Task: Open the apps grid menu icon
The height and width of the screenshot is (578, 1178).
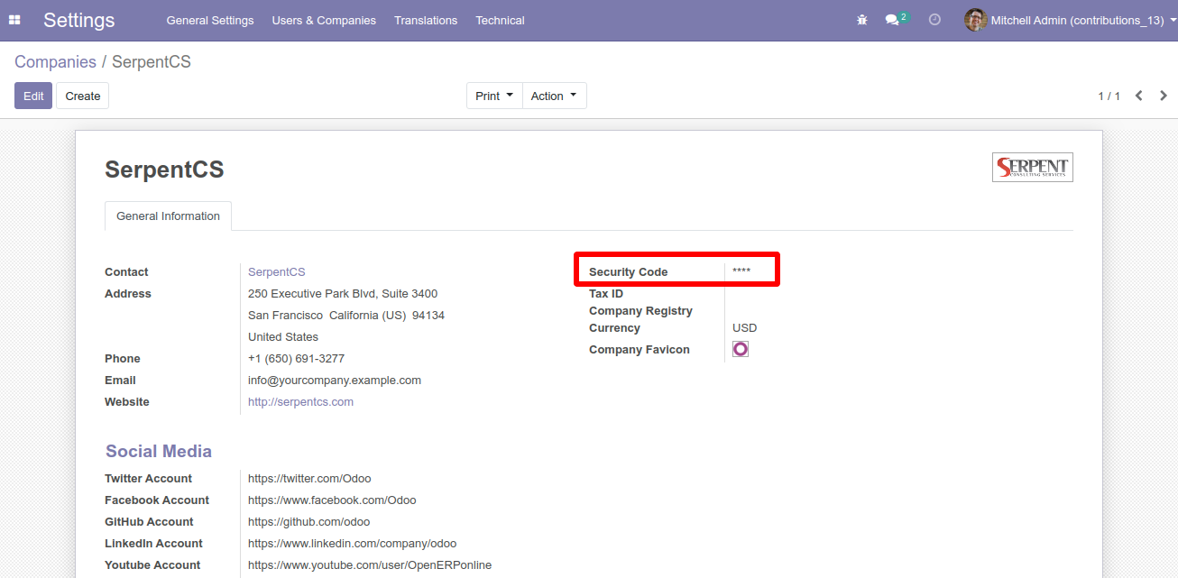Action: [14, 20]
